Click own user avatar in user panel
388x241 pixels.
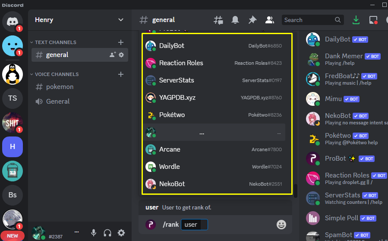38,233
